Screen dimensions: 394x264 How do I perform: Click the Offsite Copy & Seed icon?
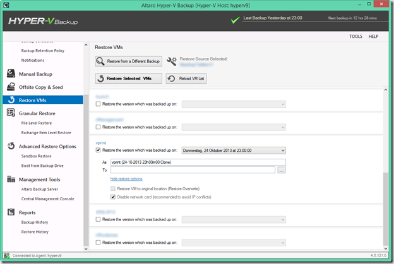click(x=11, y=86)
